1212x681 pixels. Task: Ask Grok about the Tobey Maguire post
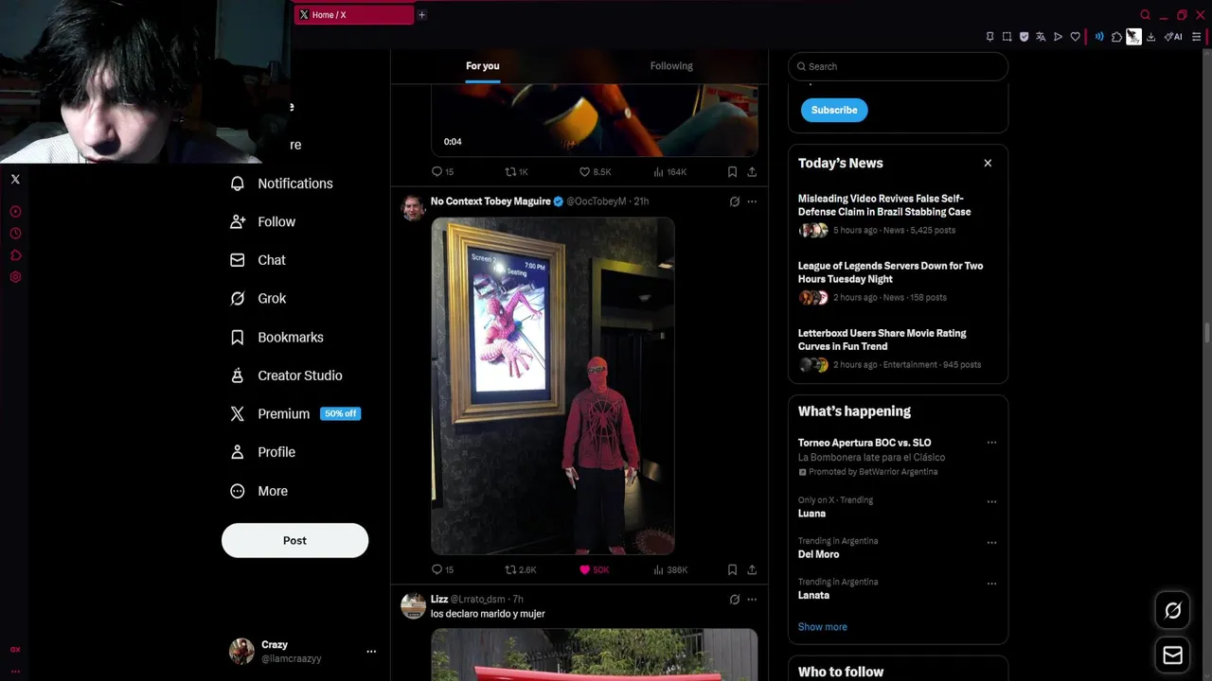tap(734, 201)
